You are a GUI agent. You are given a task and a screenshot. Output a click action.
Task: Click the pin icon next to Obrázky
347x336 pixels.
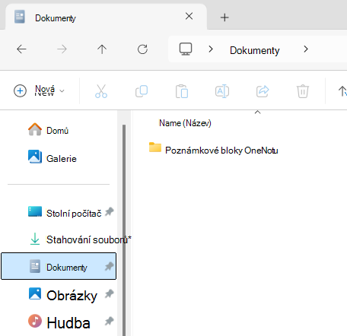110,293
